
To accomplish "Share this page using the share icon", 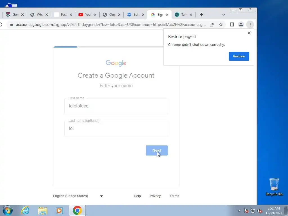I will pos(212,24).
